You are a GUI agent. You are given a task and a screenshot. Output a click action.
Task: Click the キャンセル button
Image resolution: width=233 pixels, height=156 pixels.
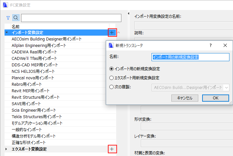pos(185,98)
